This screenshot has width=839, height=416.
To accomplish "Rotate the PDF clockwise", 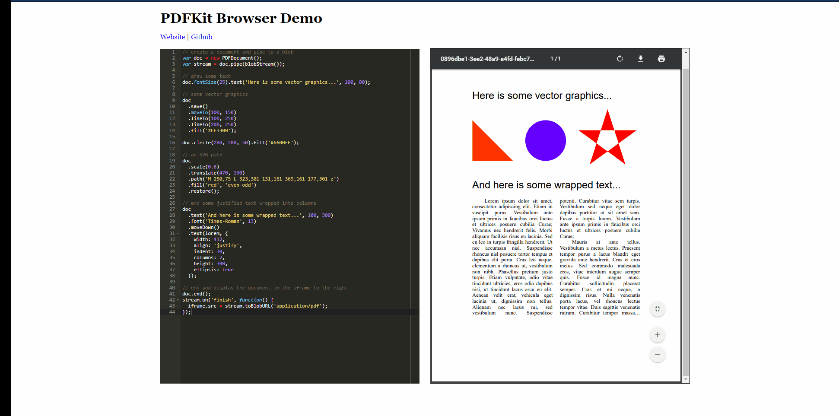I will coord(620,59).
